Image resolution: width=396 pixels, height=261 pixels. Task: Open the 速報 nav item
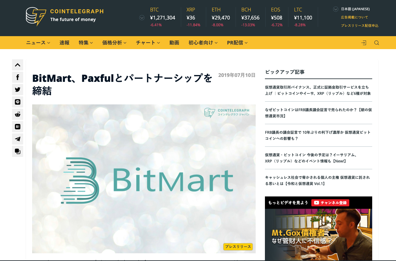click(x=64, y=43)
